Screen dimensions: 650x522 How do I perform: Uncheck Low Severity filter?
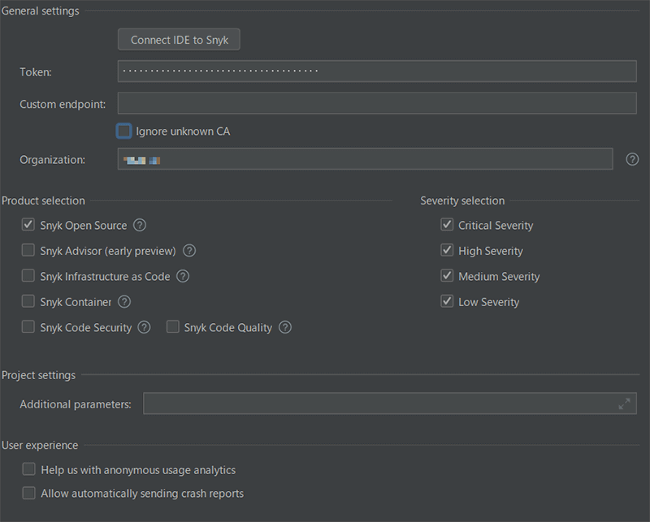coord(447,301)
